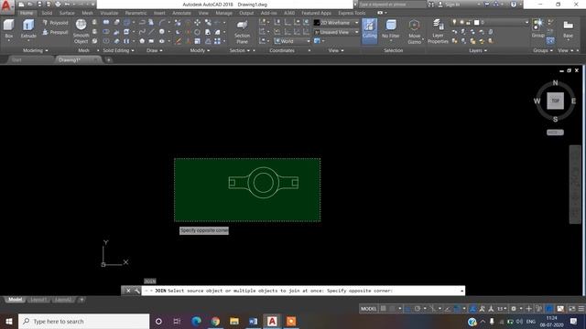Expand the Layers panel
Image resolution: width=586 pixels, height=329 pixels.
tap(478, 50)
